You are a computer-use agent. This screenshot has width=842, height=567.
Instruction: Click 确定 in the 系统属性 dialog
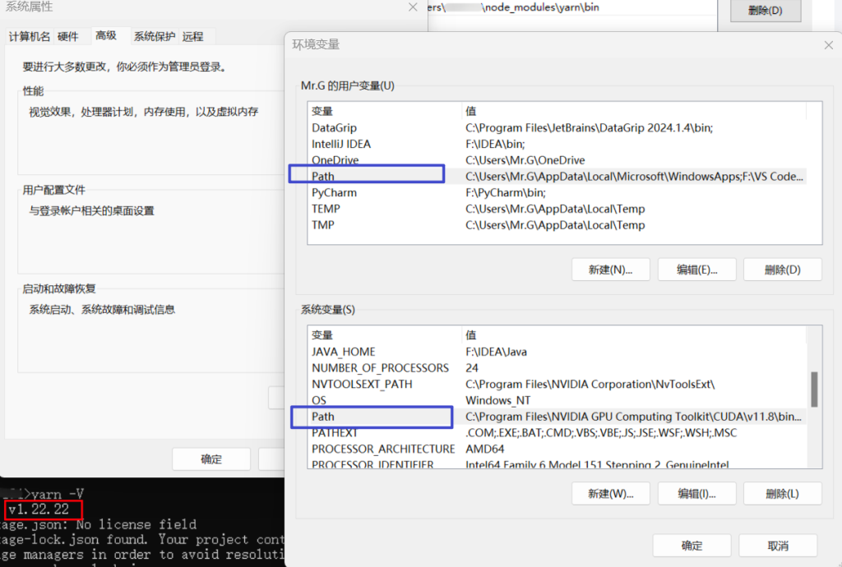[x=210, y=459]
